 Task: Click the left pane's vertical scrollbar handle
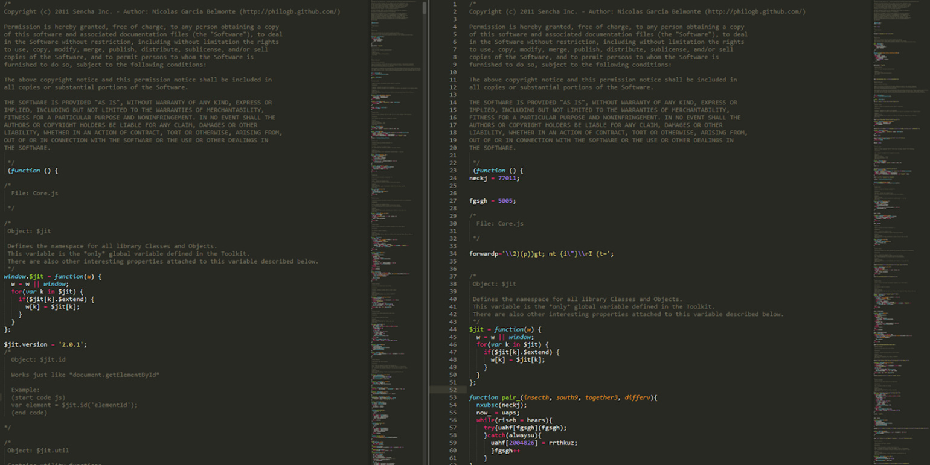pyautogui.click(x=425, y=7)
